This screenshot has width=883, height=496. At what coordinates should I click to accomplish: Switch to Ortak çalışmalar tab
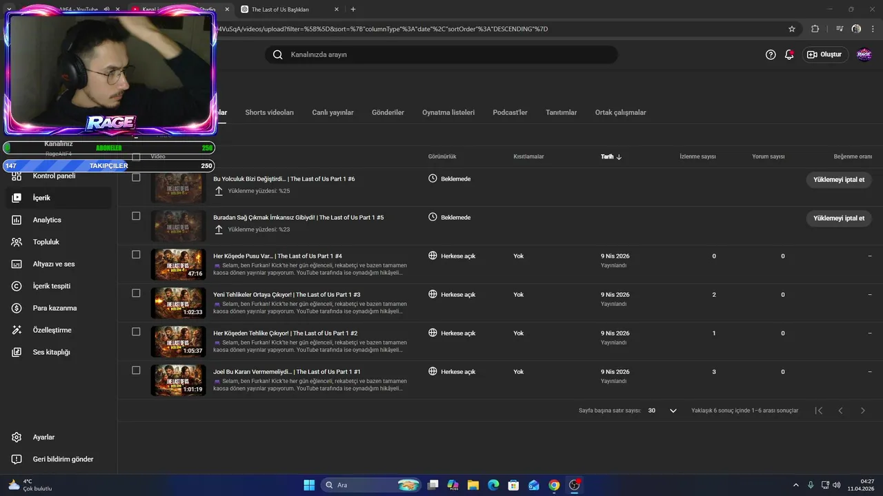[x=620, y=112]
